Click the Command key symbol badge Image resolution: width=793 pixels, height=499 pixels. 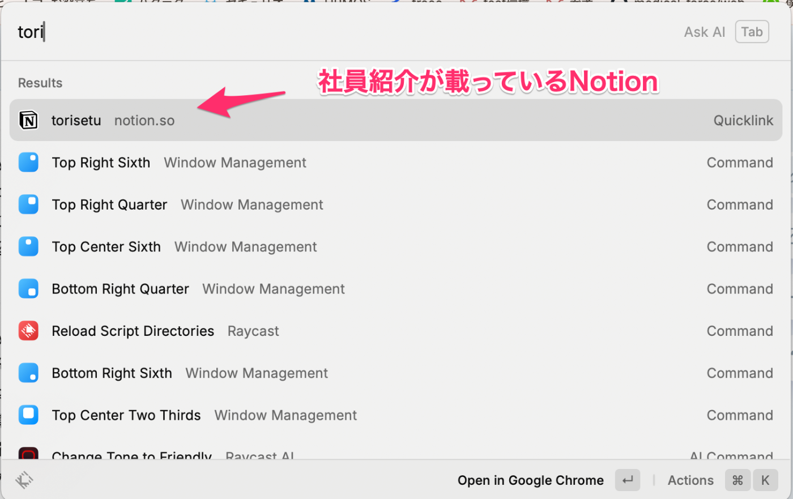[x=737, y=480]
